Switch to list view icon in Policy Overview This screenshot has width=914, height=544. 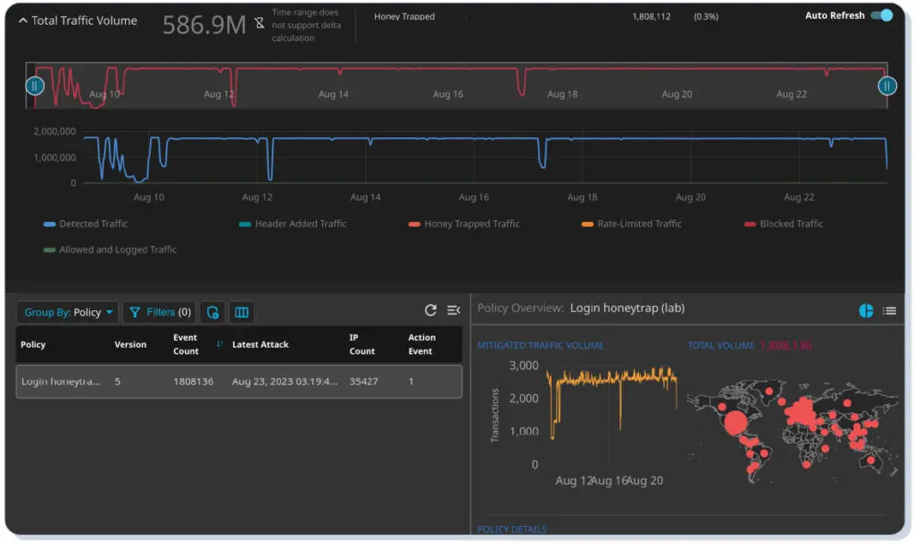click(890, 311)
